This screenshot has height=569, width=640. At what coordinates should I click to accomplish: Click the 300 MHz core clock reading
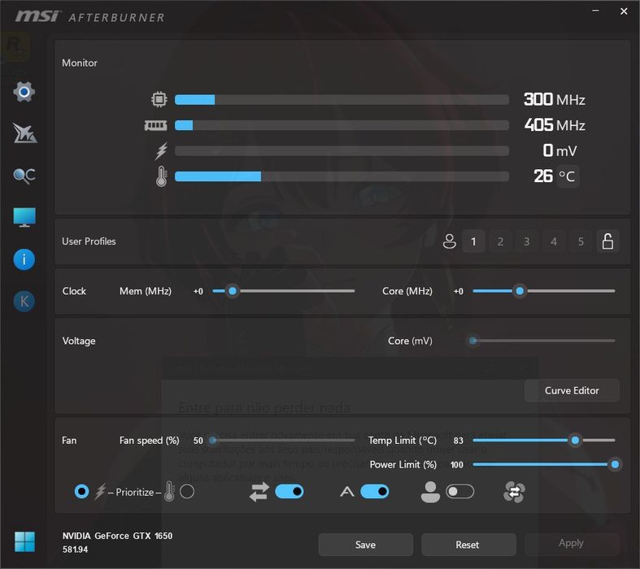555,99
